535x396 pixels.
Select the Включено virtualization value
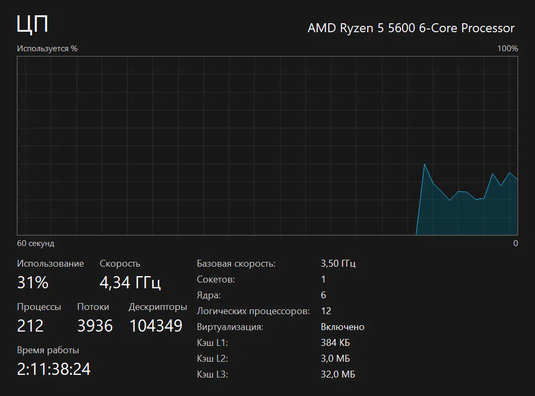(x=342, y=327)
